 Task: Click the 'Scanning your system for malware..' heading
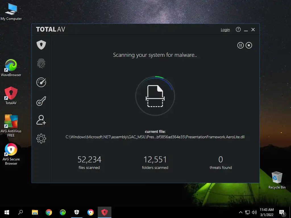tap(155, 55)
